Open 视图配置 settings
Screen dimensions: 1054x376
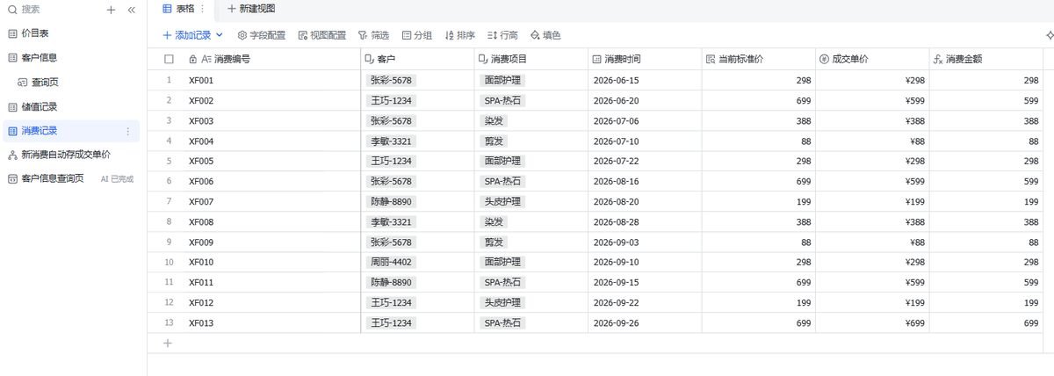tap(322, 35)
